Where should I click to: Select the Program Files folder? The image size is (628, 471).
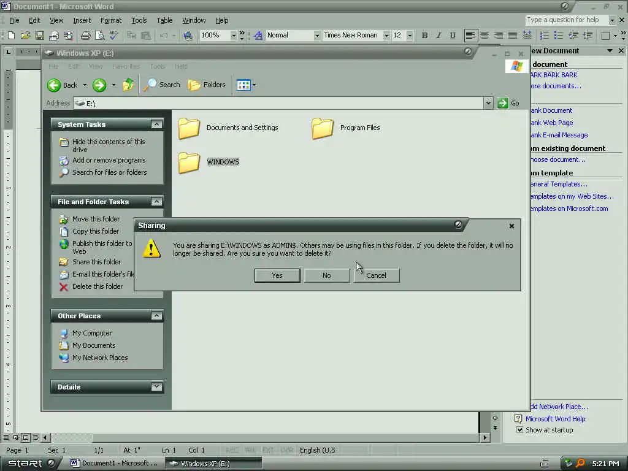coord(346,128)
